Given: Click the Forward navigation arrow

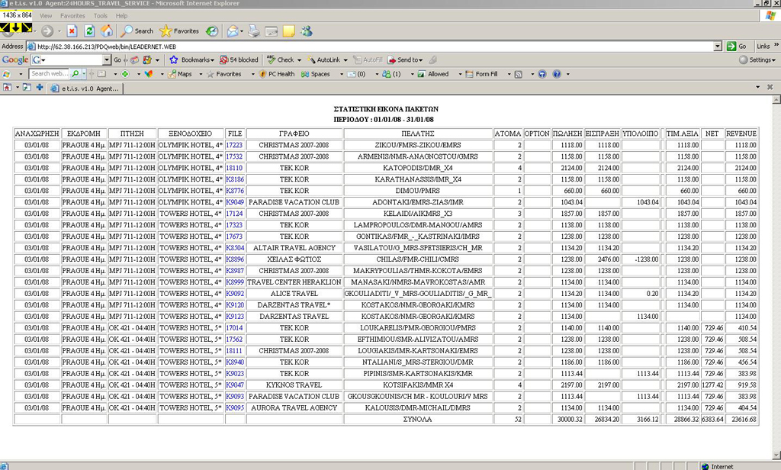Looking at the screenshot, I should 47,31.
